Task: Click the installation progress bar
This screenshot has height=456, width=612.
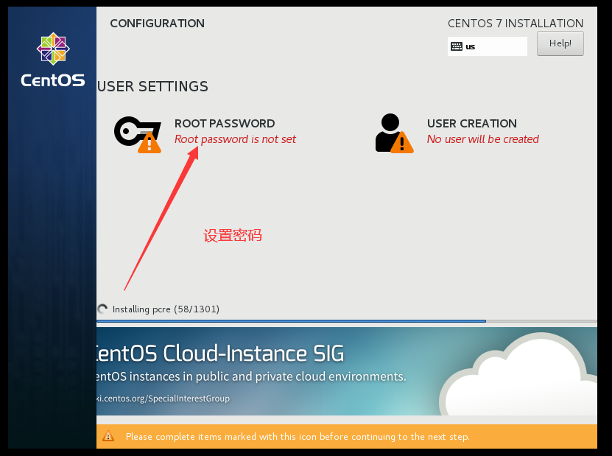Action: (x=347, y=321)
